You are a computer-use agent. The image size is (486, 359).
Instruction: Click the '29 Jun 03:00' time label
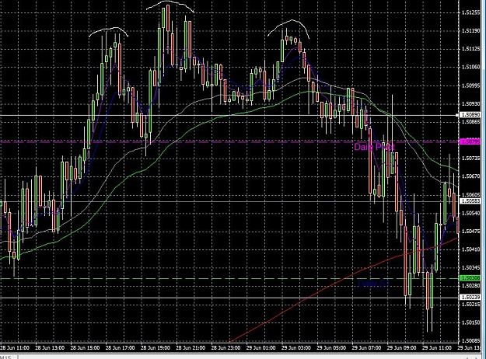tap(296, 348)
